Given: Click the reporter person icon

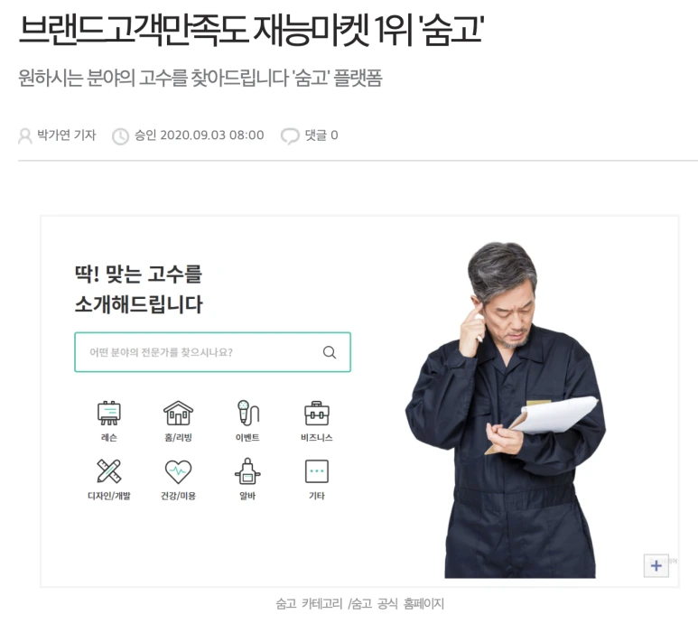Looking at the screenshot, I should (x=25, y=135).
